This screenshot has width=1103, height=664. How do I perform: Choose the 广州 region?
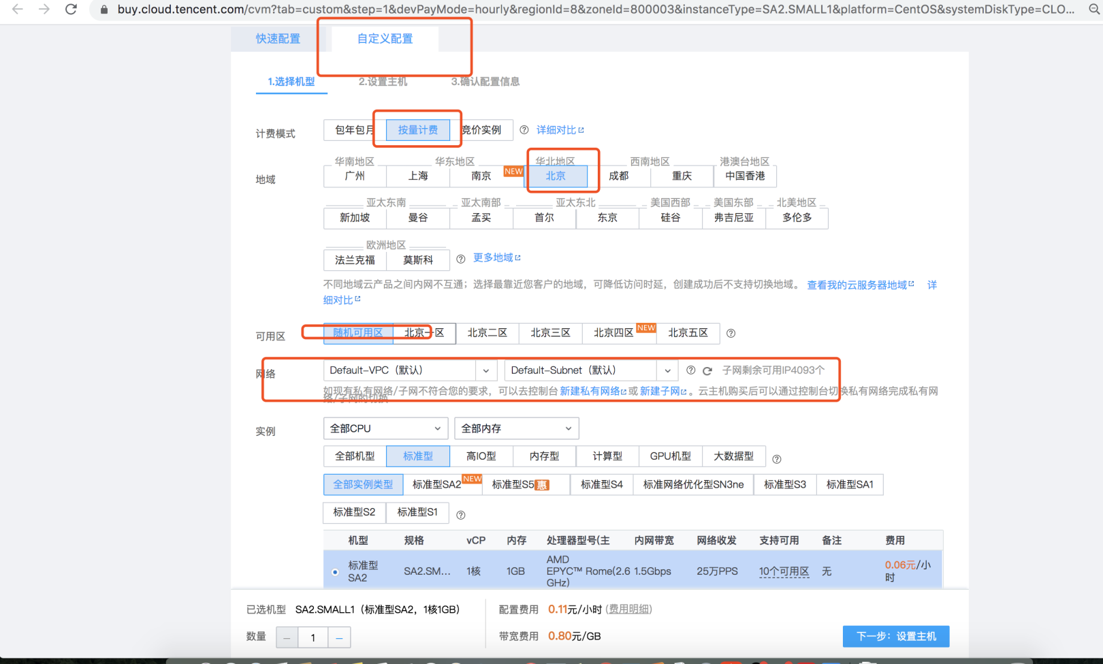355,176
